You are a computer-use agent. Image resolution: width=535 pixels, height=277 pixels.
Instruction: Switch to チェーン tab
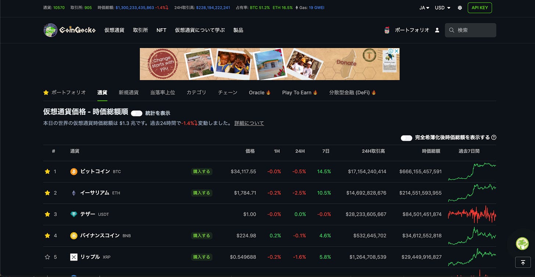pos(228,92)
